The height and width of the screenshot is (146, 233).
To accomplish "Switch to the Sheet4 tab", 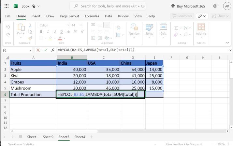I will 80,137.
